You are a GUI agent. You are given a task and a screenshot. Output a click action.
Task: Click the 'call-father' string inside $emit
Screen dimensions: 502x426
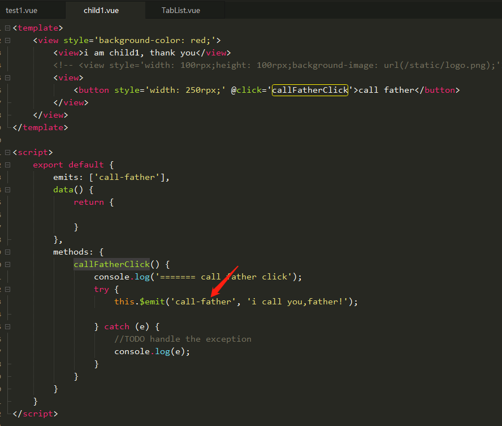tap(203, 302)
